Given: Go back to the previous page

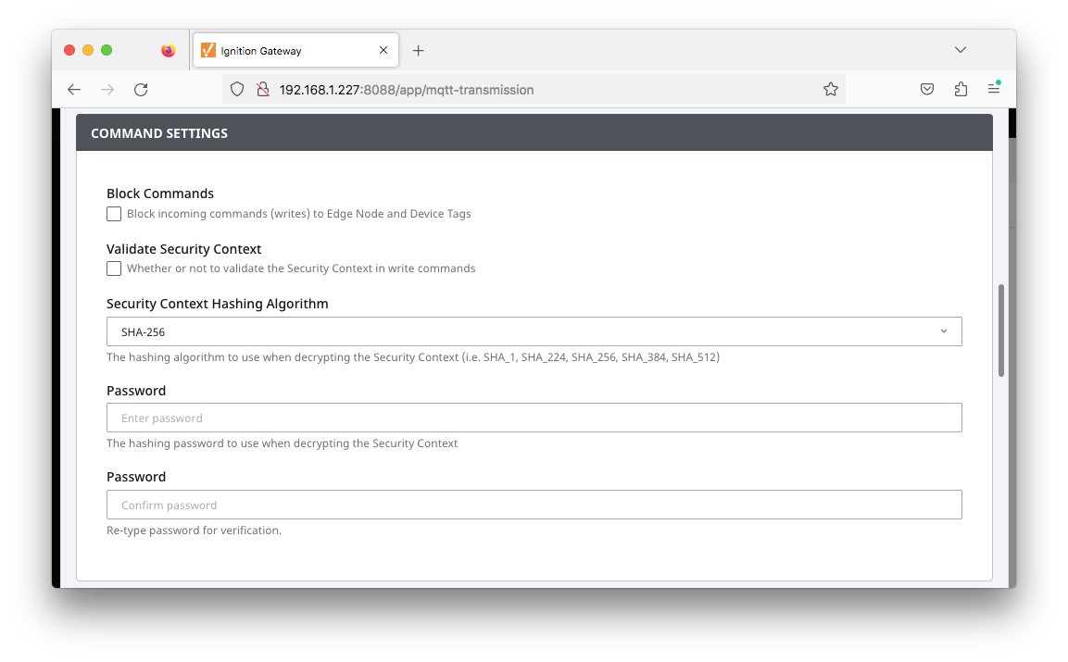Looking at the screenshot, I should (74, 89).
